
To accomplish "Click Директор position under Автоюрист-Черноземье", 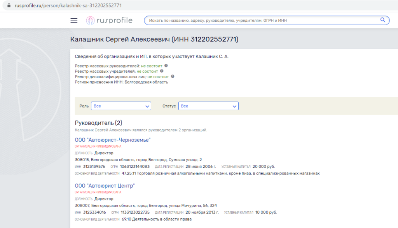I will [104, 153].
